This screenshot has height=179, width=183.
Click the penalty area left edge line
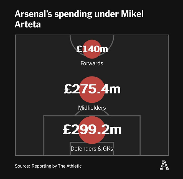tap(44, 135)
